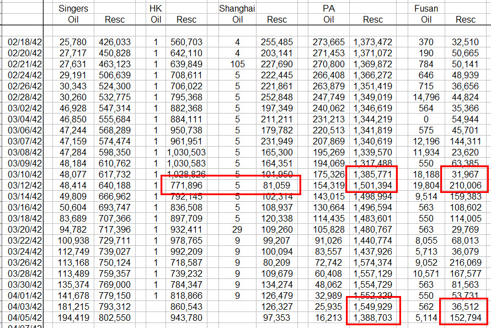This screenshot has width=491, height=328.
Task: Click the Fusan group header cell
Action: point(426,8)
